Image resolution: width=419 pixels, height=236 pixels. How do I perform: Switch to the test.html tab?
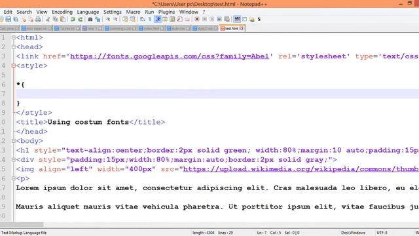[231, 28]
